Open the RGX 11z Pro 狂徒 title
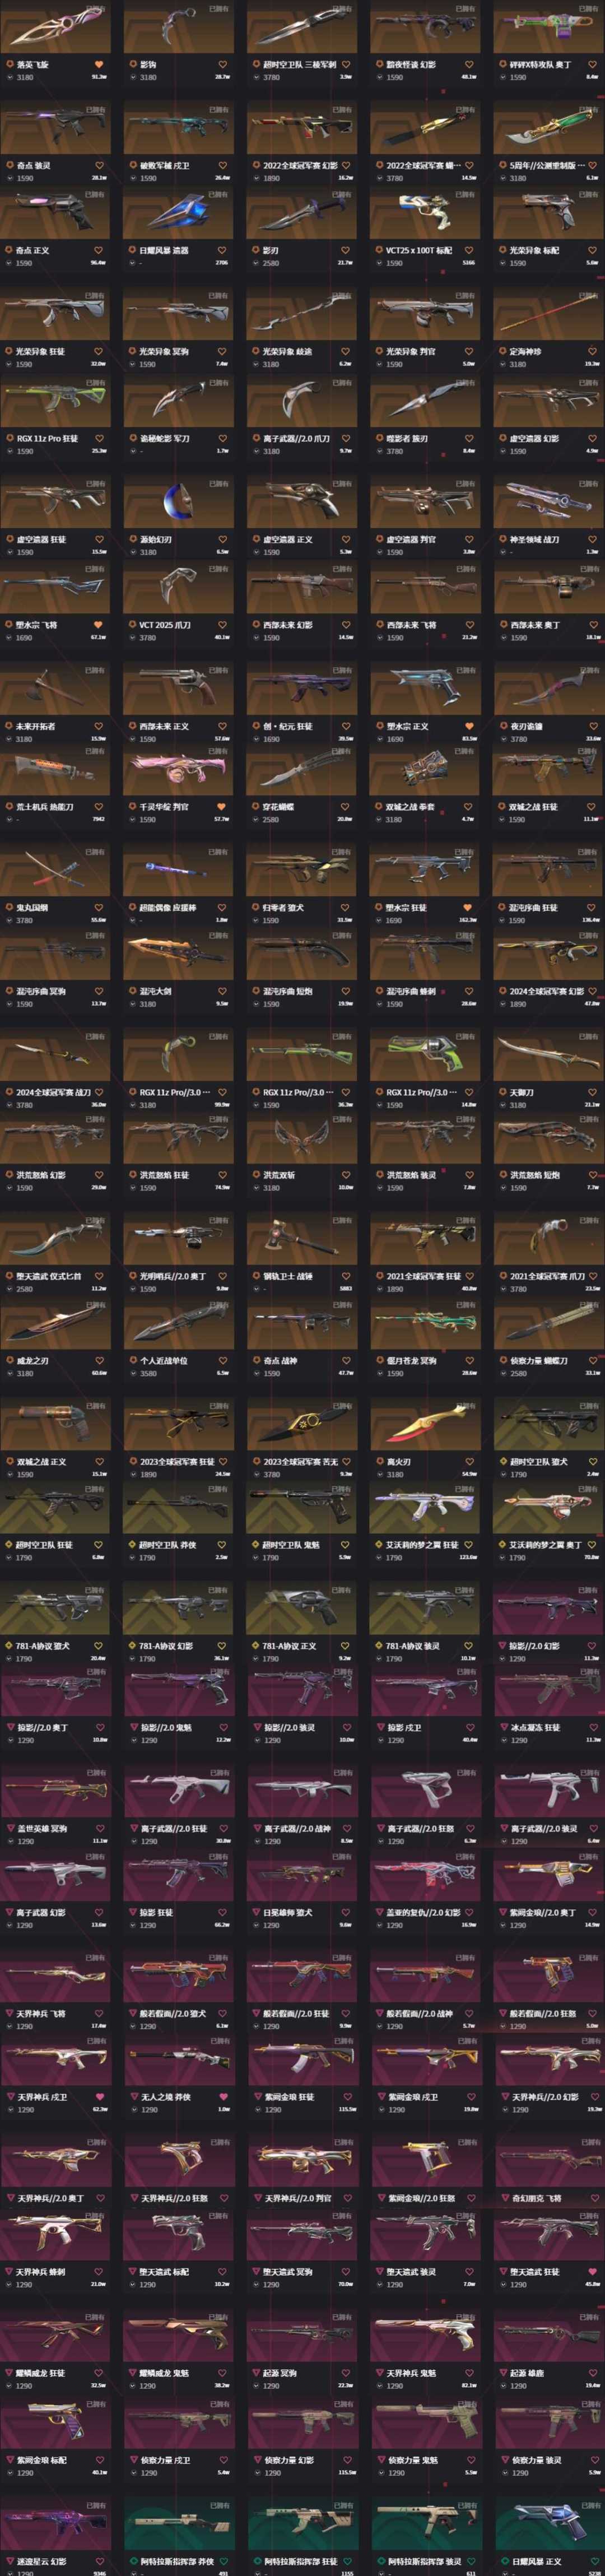Image resolution: width=605 pixels, height=2576 pixels. pos(47,438)
